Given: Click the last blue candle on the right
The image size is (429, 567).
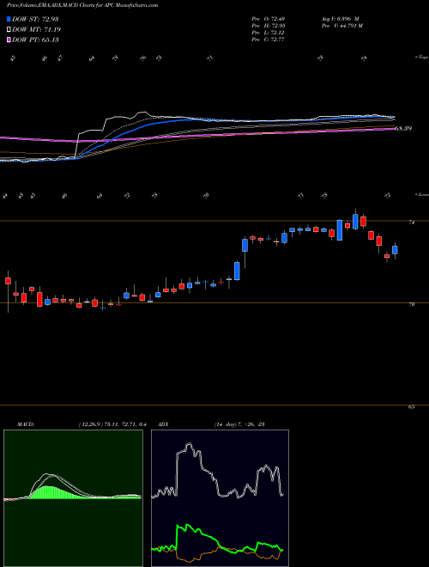Looking at the screenshot, I should 395,250.
